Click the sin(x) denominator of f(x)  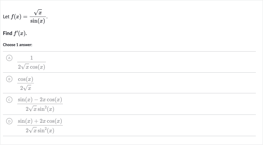(x=38, y=21)
